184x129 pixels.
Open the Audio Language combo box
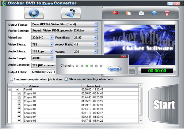pos(44,65)
